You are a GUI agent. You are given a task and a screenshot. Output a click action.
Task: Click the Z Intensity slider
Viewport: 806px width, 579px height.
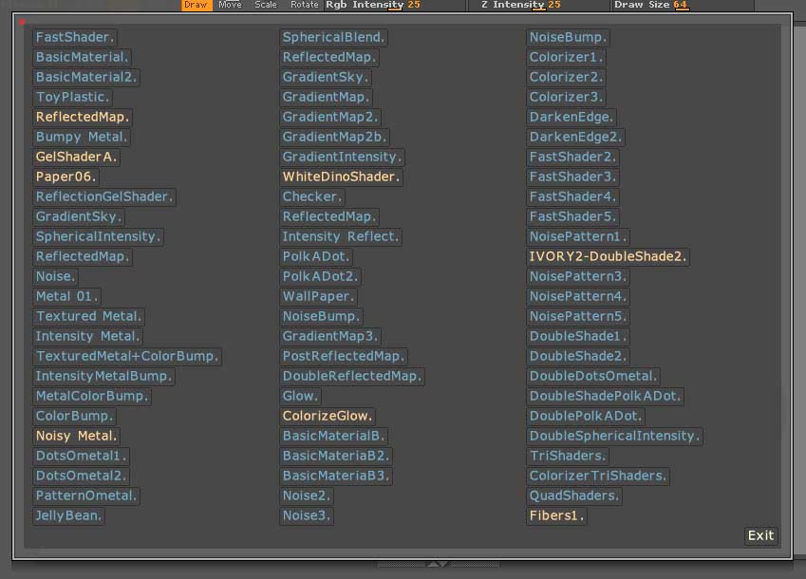tap(536, 5)
